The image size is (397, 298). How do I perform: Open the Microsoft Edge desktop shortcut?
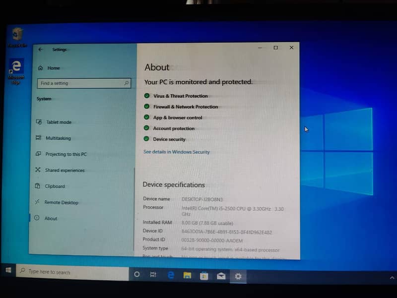tap(16, 71)
